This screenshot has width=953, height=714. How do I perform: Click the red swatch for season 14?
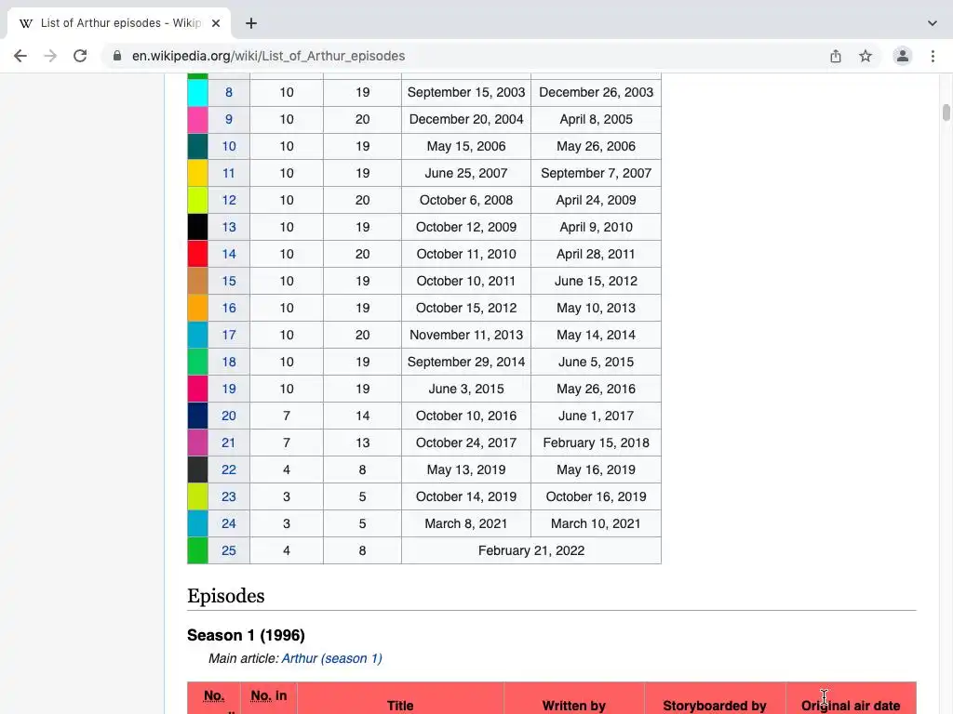point(197,254)
